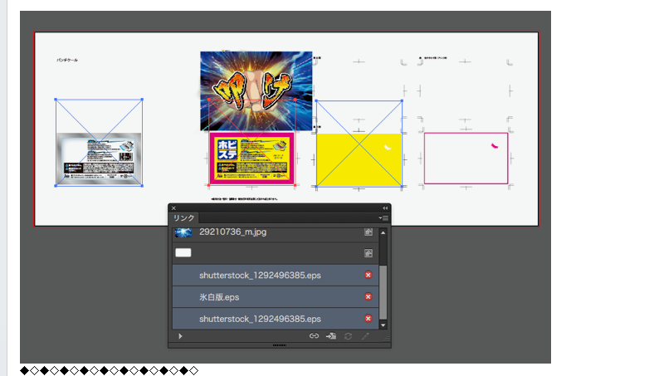Select the 29210736_m.jpg link row
649x376 pixels.
(276, 232)
